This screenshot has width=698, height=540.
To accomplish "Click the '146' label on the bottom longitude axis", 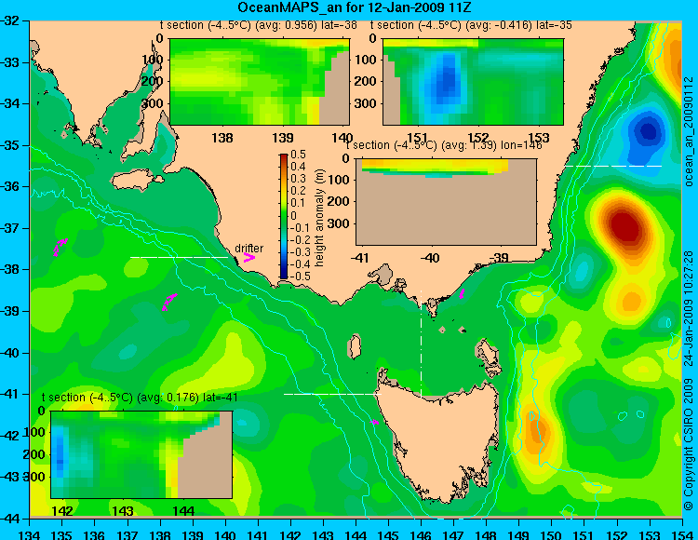I will click(421, 533).
